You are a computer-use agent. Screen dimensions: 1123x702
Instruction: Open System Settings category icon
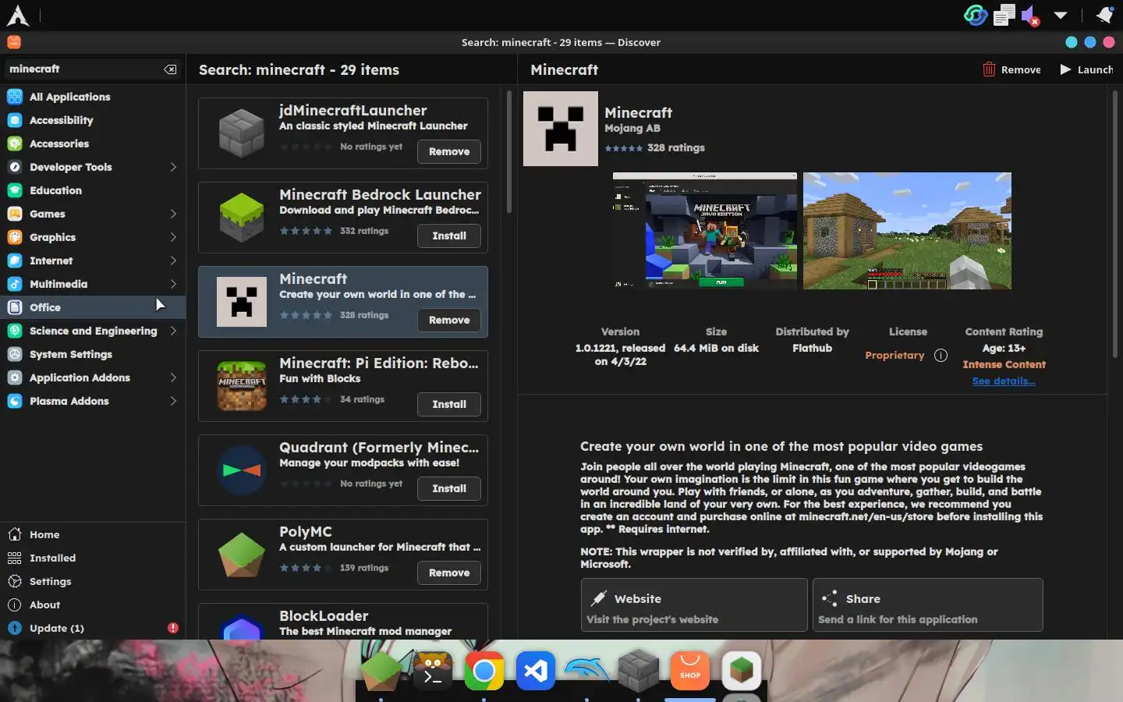pyautogui.click(x=15, y=354)
